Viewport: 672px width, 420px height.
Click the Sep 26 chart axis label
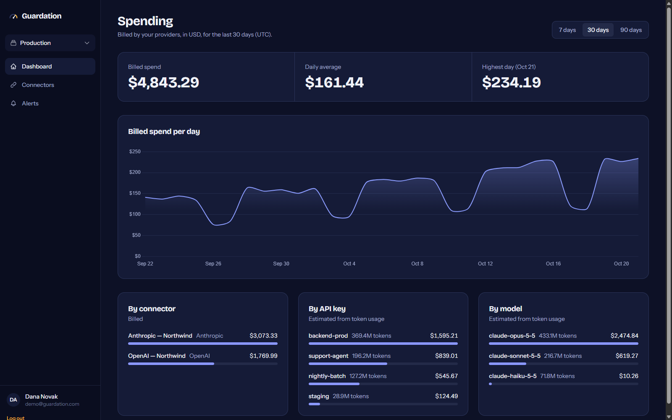click(x=213, y=264)
